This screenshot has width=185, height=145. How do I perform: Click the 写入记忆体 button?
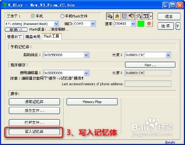(34, 132)
